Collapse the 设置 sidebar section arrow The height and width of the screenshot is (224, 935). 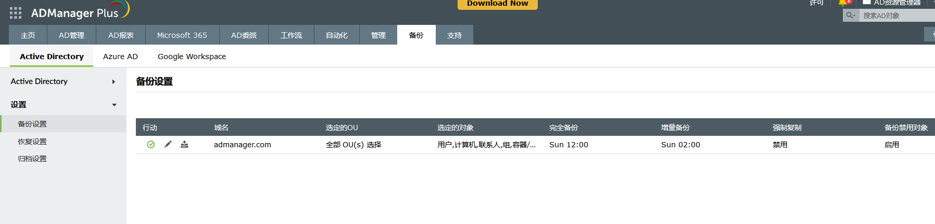point(114,105)
